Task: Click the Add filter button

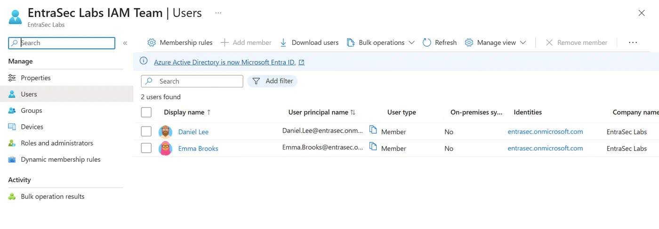Action: tap(273, 81)
